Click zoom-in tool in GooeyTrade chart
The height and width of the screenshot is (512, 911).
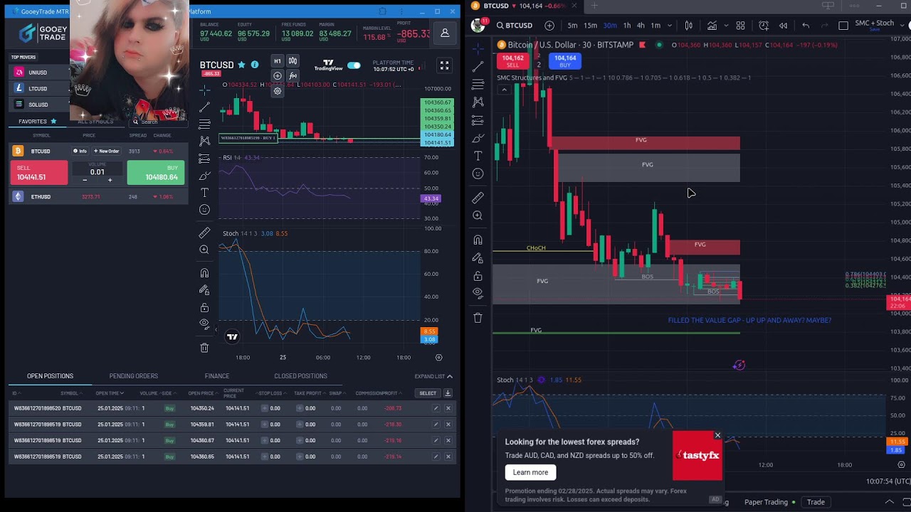click(x=204, y=250)
